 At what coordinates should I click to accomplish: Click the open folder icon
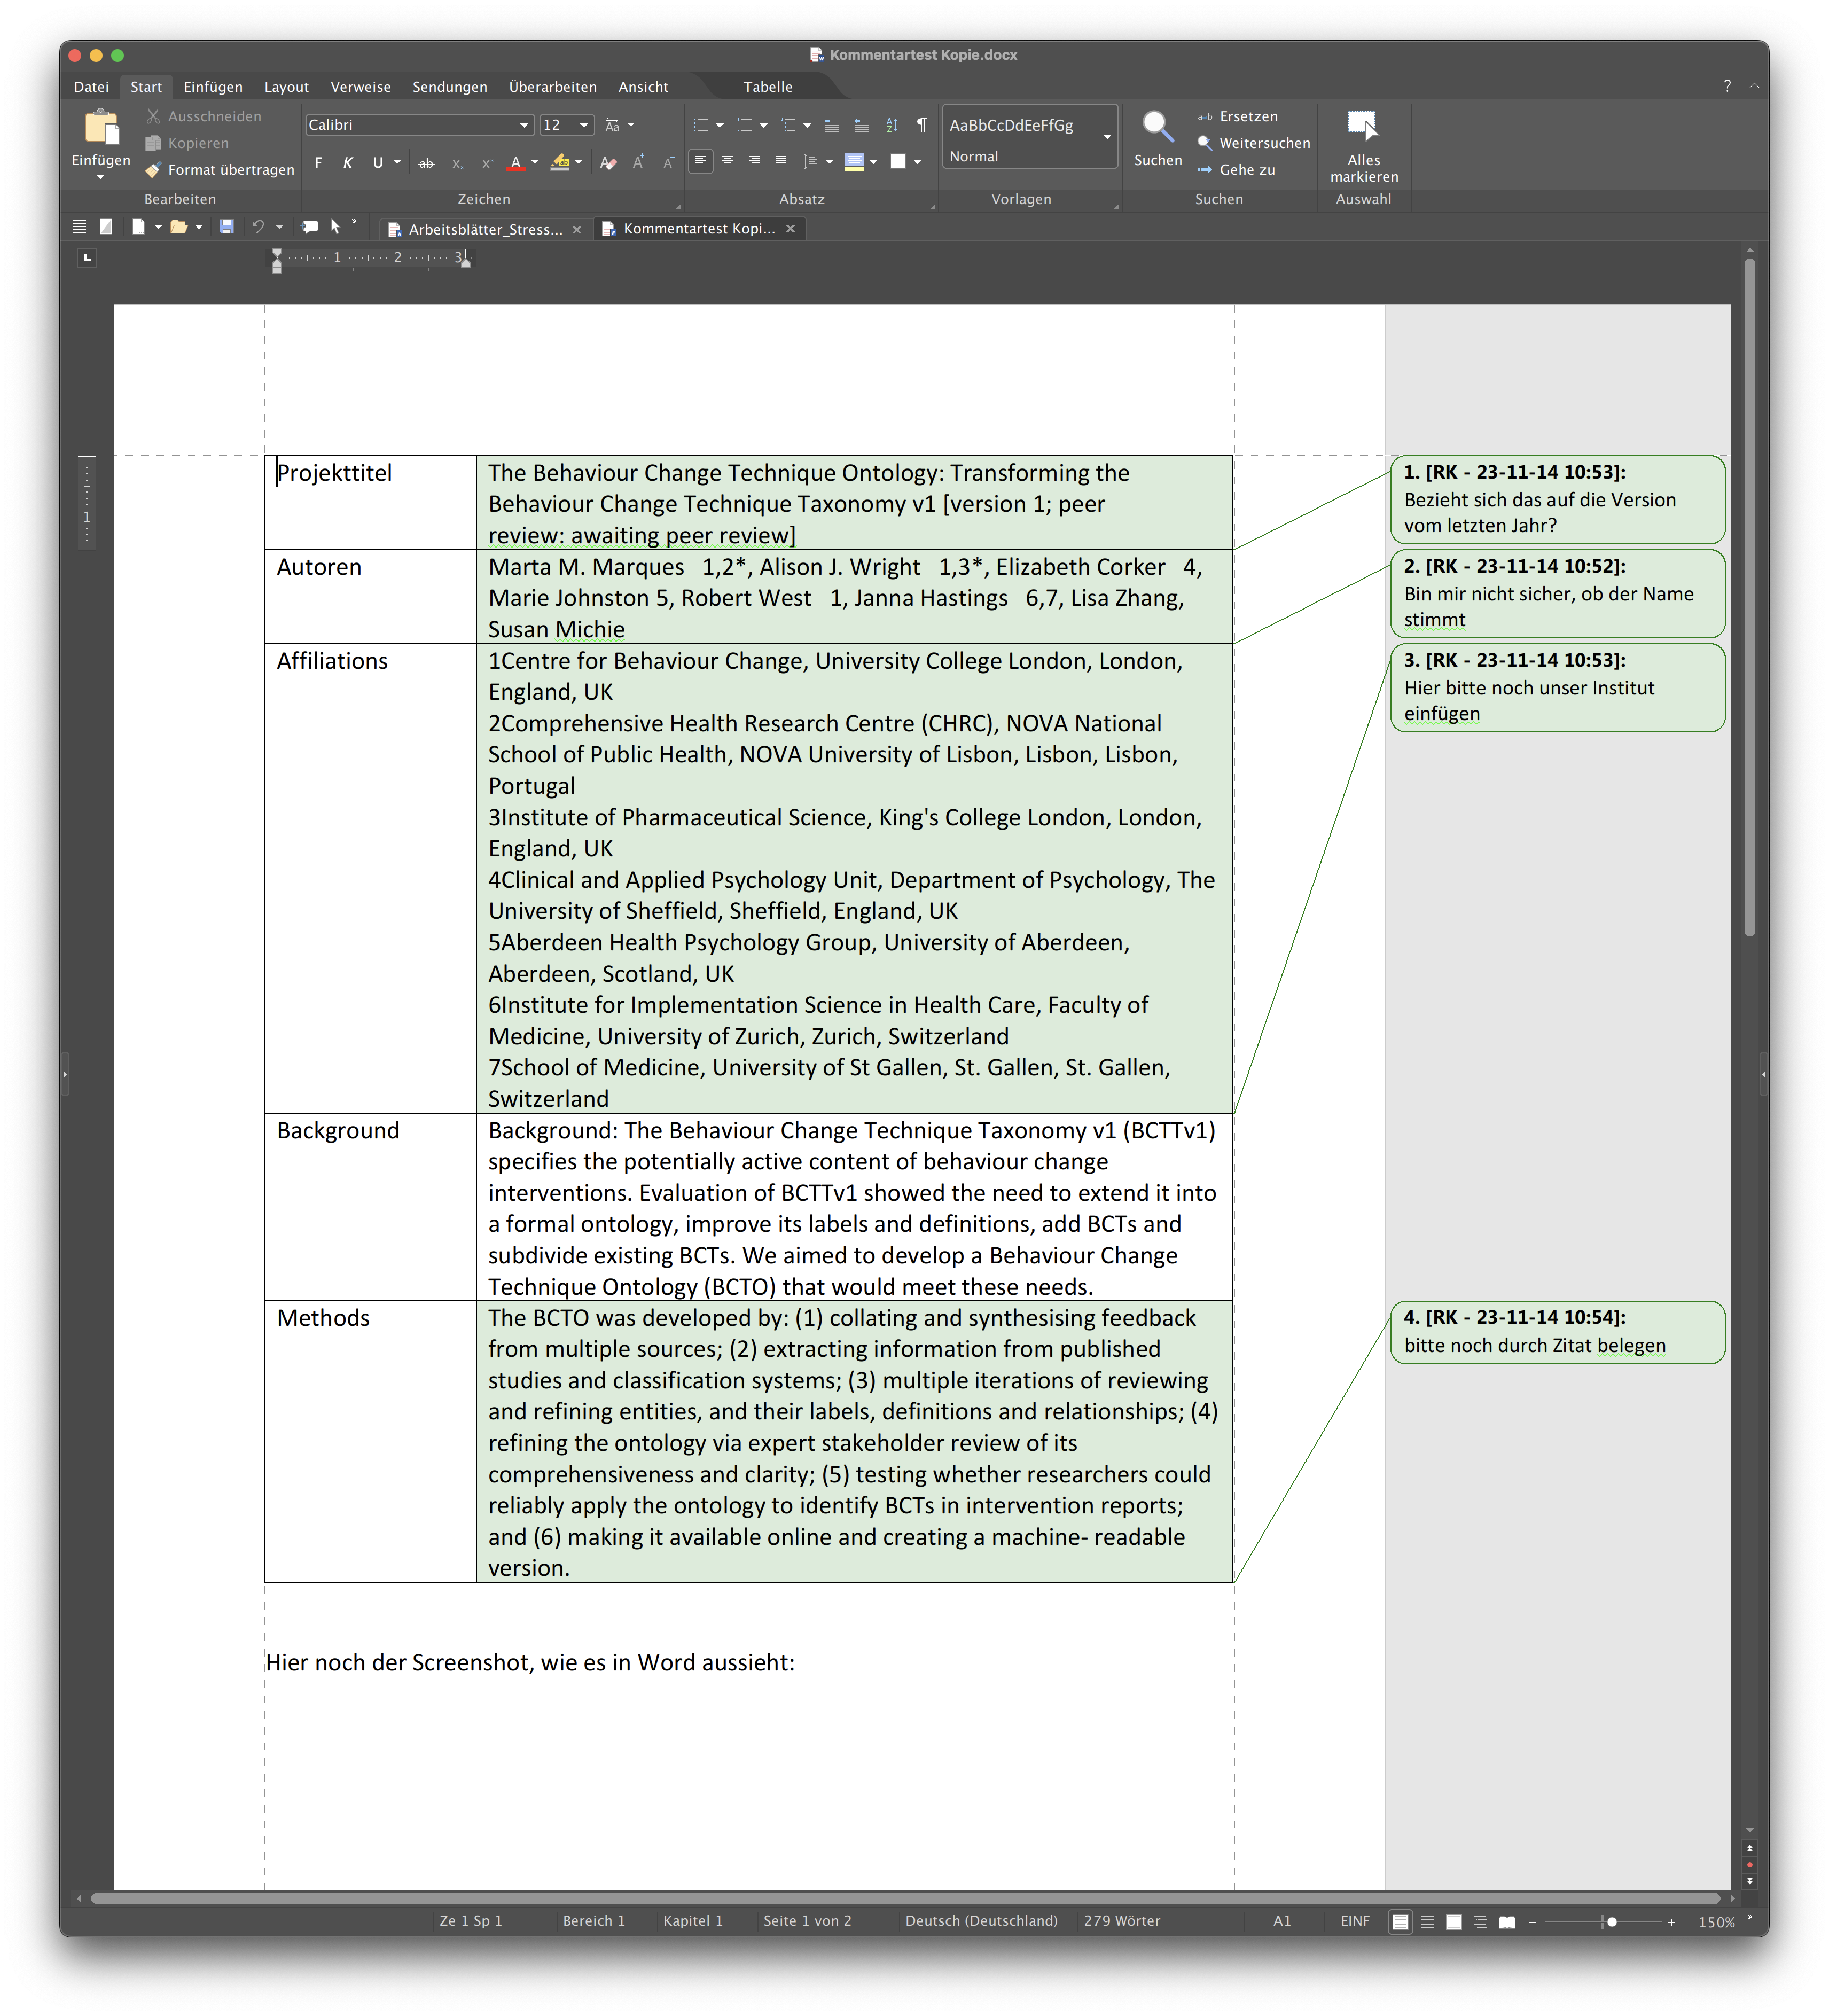(179, 227)
